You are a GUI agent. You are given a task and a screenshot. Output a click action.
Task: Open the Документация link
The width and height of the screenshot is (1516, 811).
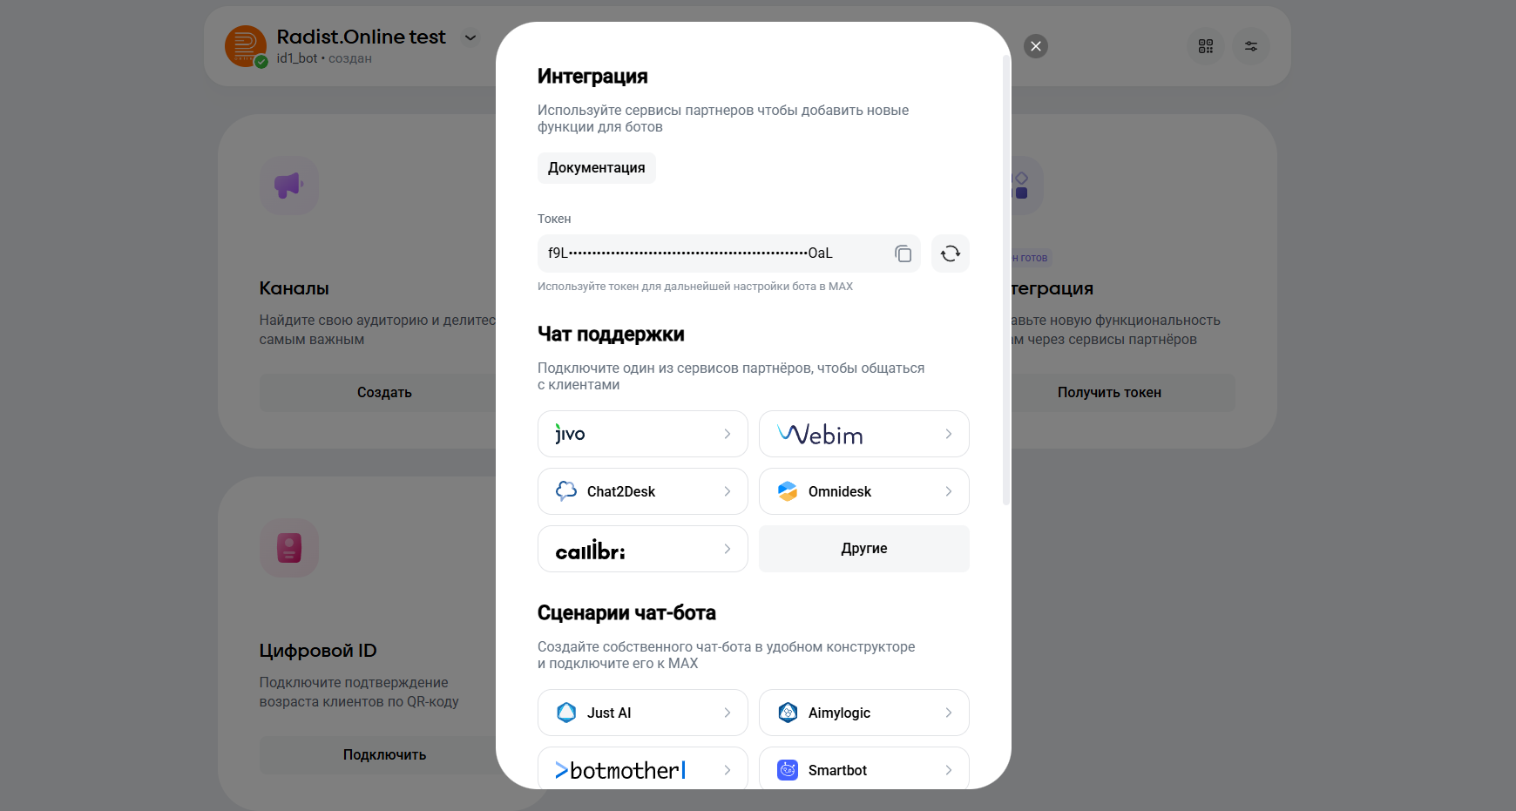pyautogui.click(x=596, y=168)
